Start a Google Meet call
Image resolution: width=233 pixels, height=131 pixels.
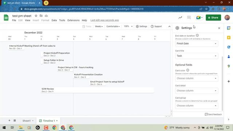click(199, 18)
